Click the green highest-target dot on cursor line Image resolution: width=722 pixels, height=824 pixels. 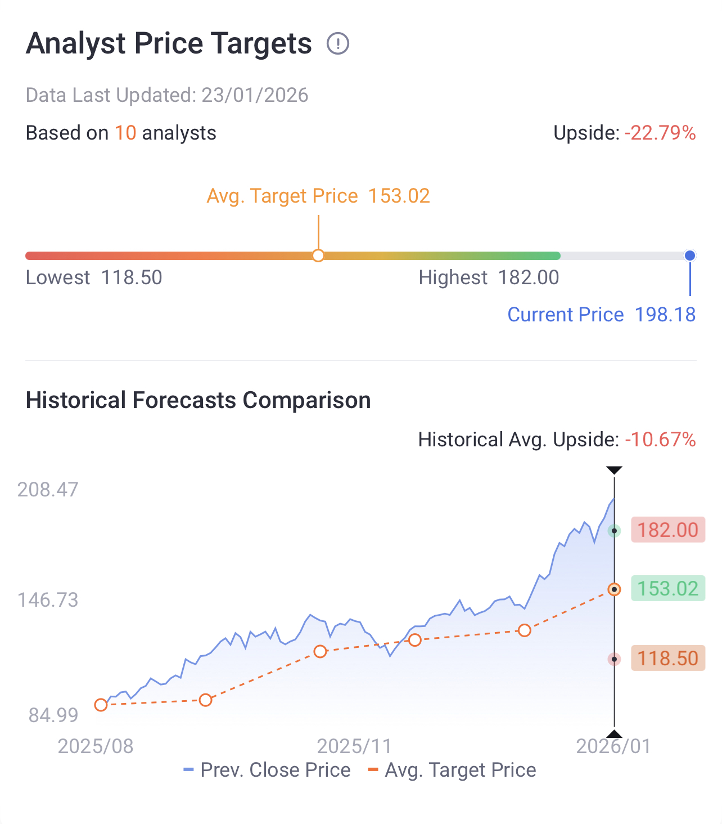click(x=614, y=531)
